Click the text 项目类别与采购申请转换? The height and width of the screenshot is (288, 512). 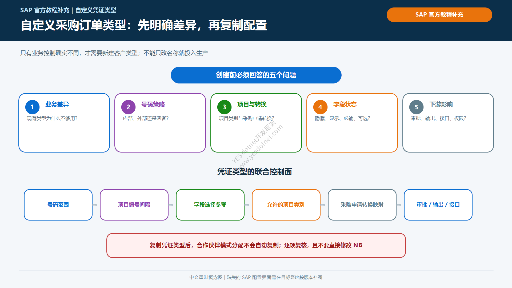click(x=247, y=118)
